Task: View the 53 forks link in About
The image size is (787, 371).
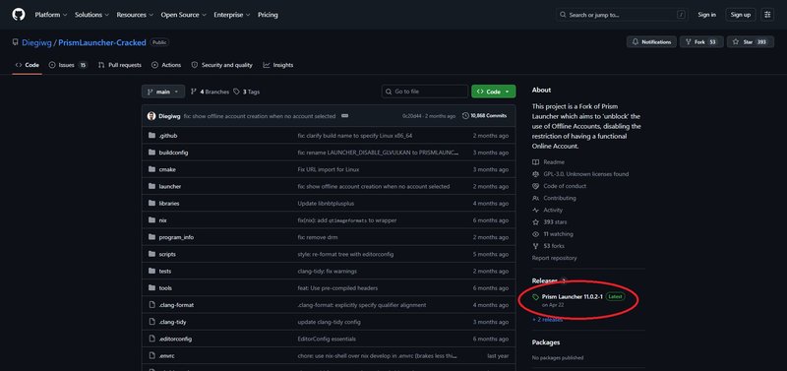Action: (554, 246)
